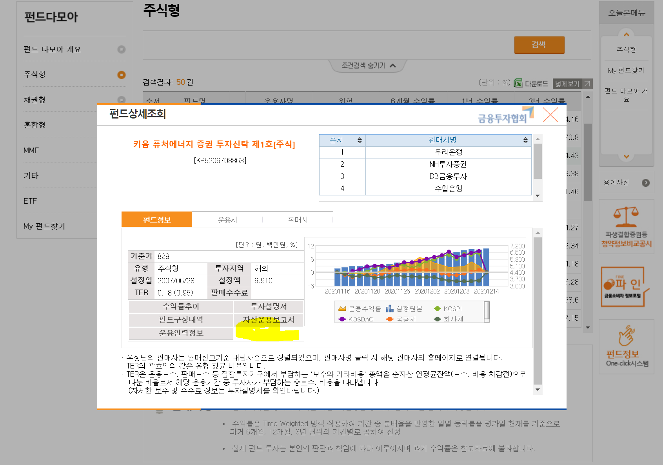Viewport: 663px width, 465px height.
Task: Open the 수익률추이 button
Action: pyautogui.click(x=181, y=306)
